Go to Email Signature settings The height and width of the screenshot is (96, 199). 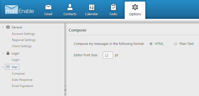[22, 86]
